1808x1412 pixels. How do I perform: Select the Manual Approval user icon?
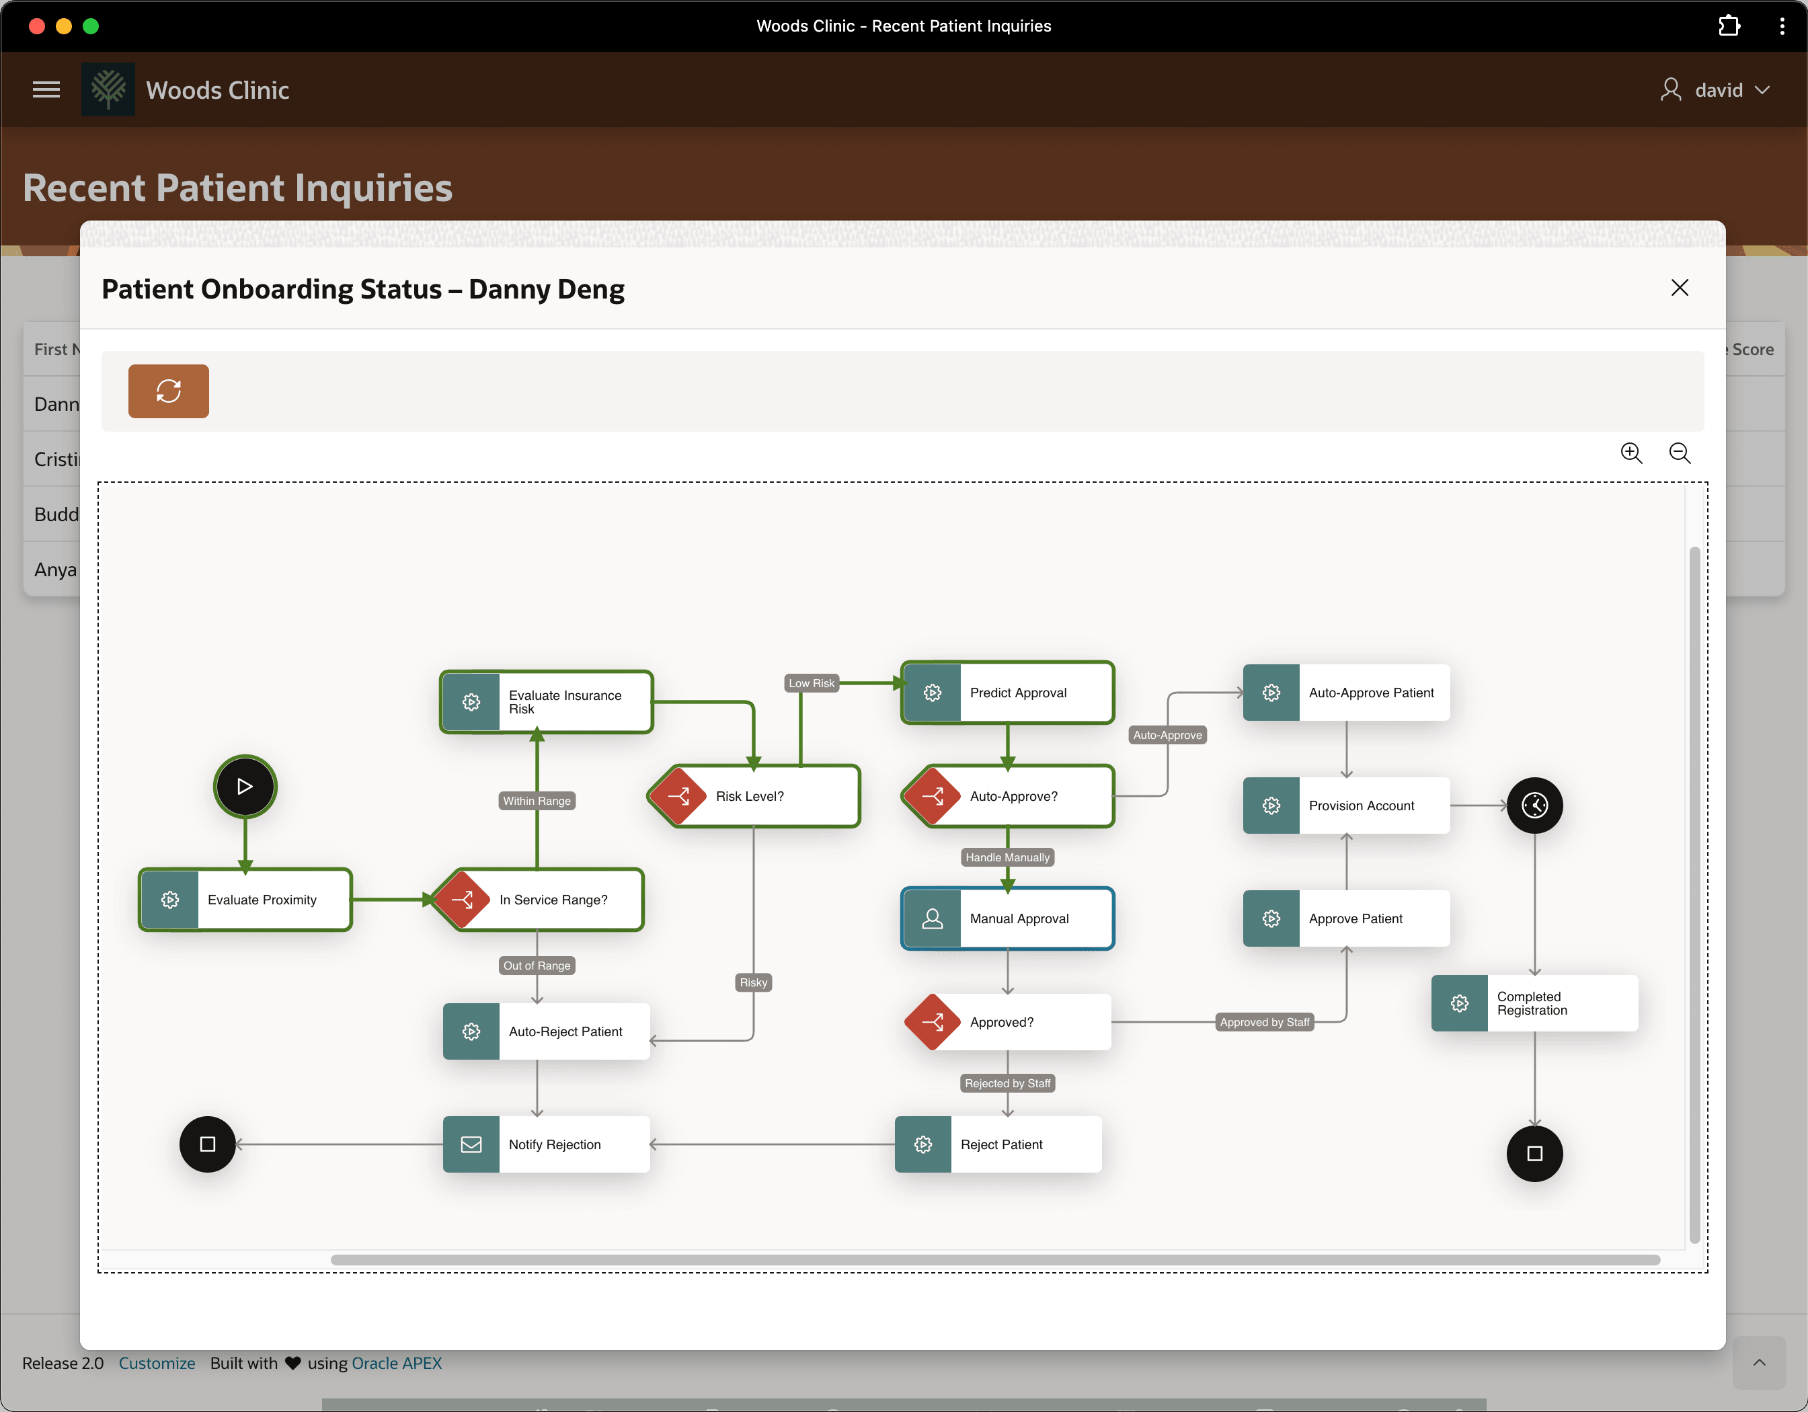pos(933,918)
